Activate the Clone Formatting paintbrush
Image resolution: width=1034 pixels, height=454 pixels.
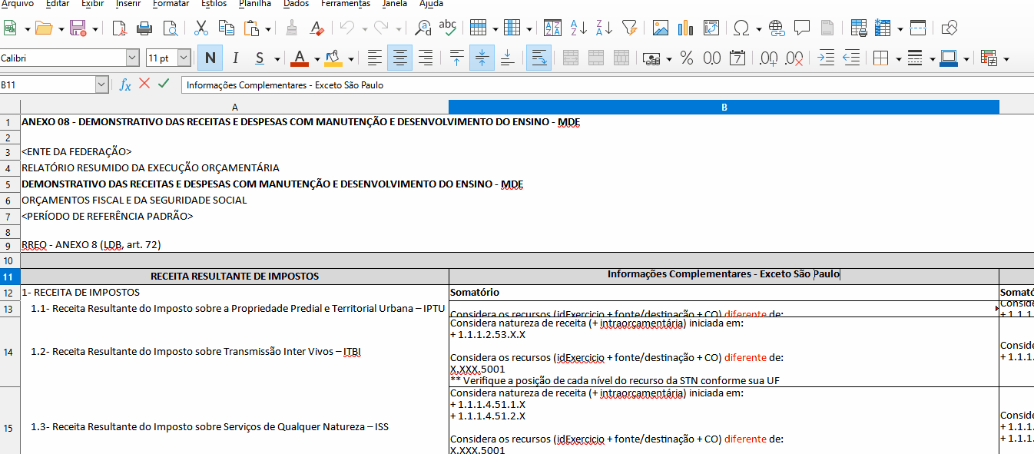[292, 28]
